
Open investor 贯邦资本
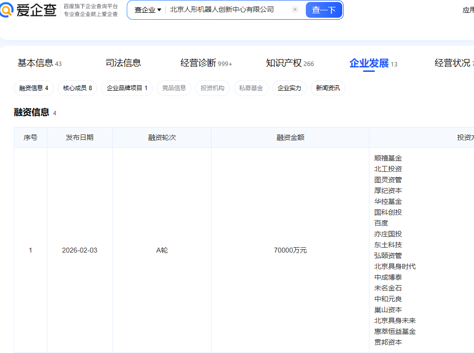(x=388, y=343)
